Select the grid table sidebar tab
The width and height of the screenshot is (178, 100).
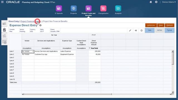pyautogui.click(x=4, y=42)
